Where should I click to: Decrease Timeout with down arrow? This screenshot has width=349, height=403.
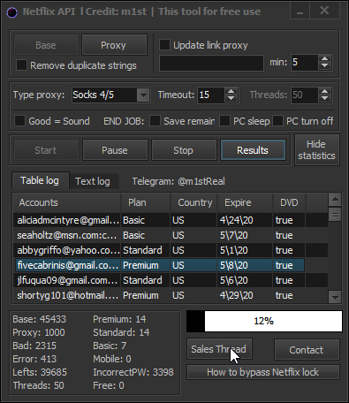coord(231,98)
